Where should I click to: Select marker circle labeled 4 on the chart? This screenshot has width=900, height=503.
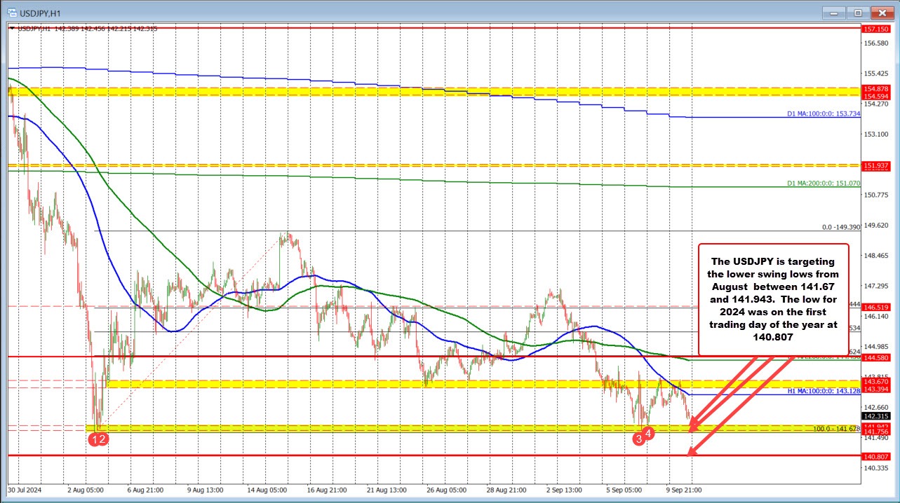[x=649, y=434]
